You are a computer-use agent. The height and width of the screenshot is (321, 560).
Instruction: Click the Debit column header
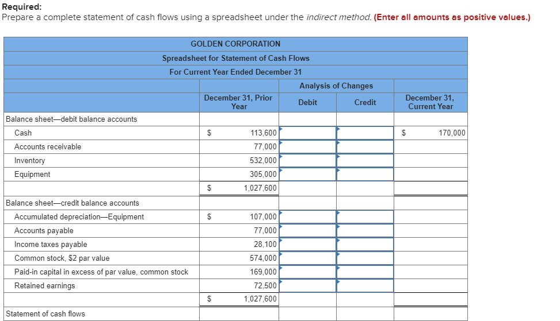click(x=307, y=103)
